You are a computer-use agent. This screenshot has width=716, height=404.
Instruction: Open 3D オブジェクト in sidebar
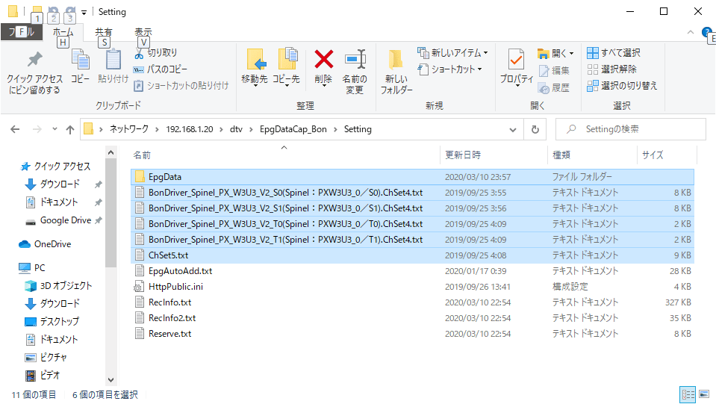(x=58, y=286)
